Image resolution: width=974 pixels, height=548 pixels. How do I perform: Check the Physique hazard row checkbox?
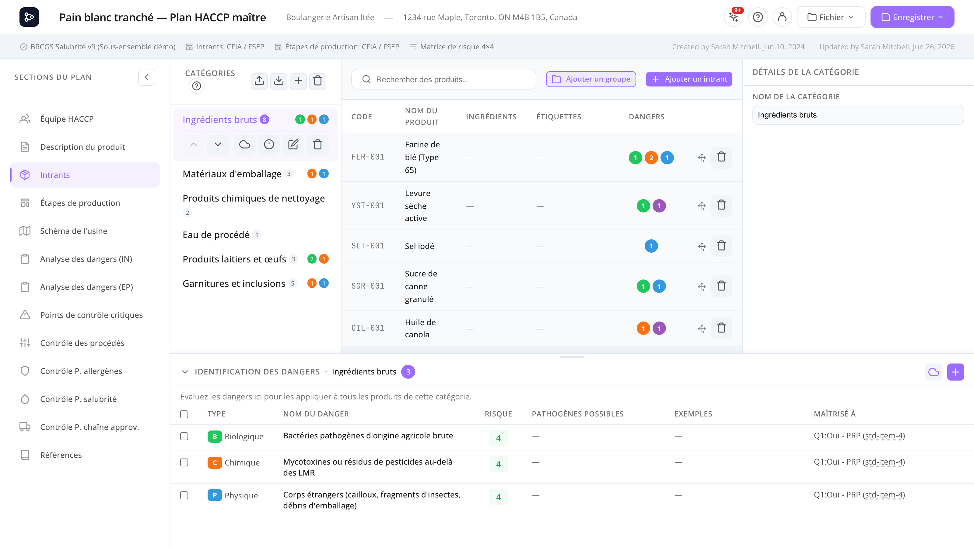point(184,495)
